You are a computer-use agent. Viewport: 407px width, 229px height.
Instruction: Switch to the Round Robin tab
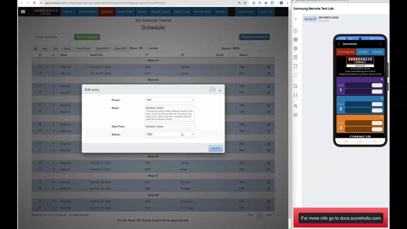(125, 12)
